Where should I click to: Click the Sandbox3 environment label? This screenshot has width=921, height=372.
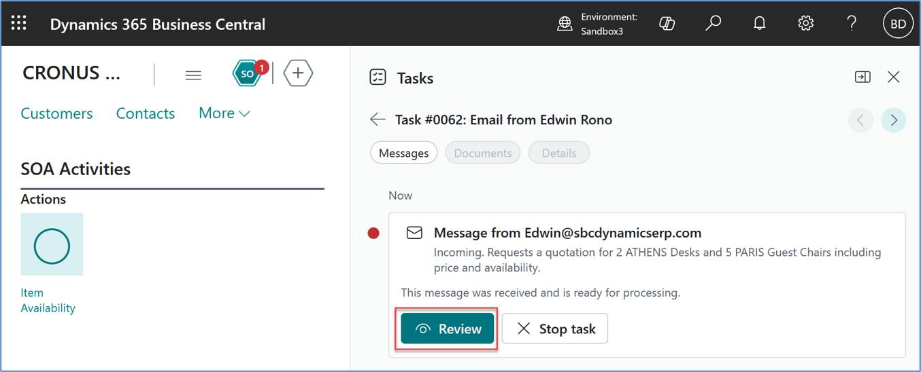click(x=602, y=31)
